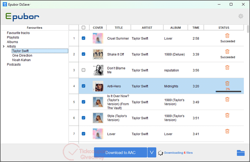Select One Direction artist

click(22, 55)
